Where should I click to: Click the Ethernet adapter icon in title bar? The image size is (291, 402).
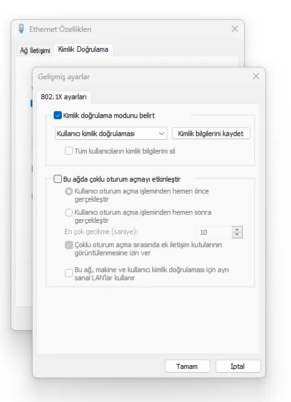point(21,29)
